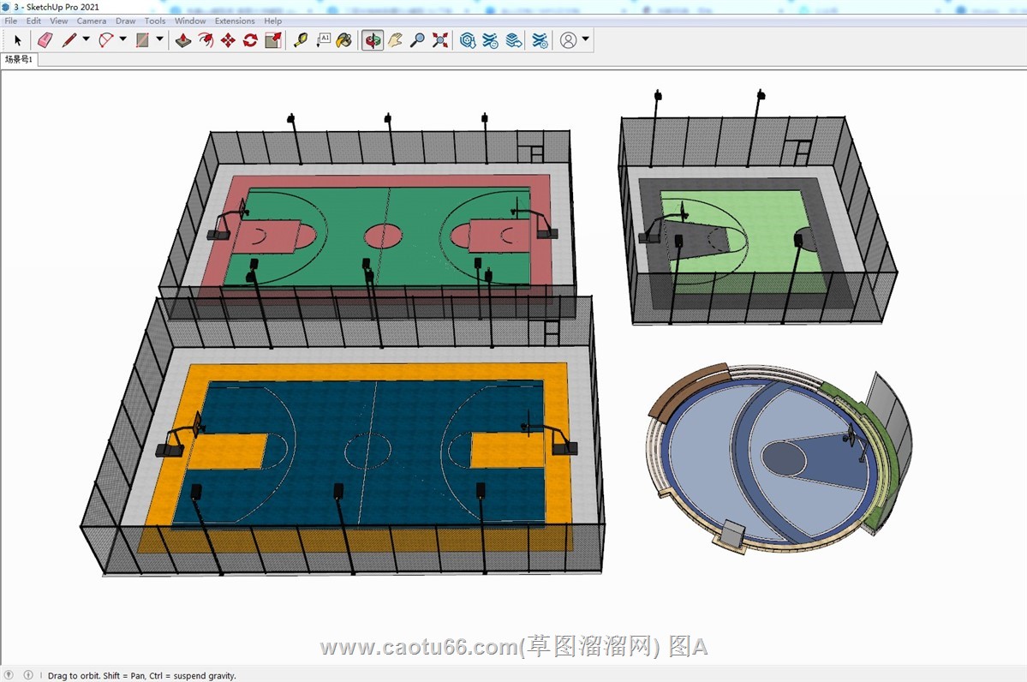The width and height of the screenshot is (1027, 682).
Task: Click Zoom Extents tool
Action: point(440,40)
